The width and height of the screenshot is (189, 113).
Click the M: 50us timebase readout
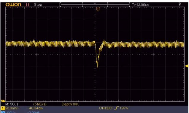tap(12, 104)
